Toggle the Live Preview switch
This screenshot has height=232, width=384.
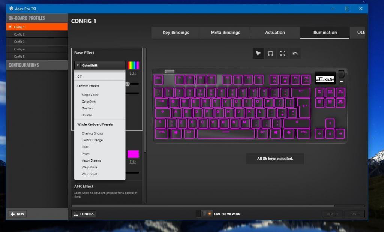206,214
